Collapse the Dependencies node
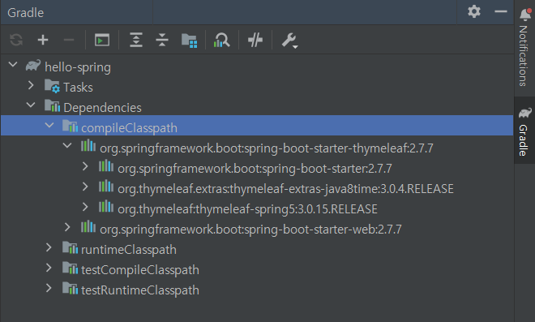535x322 pixels. (31, 105)
